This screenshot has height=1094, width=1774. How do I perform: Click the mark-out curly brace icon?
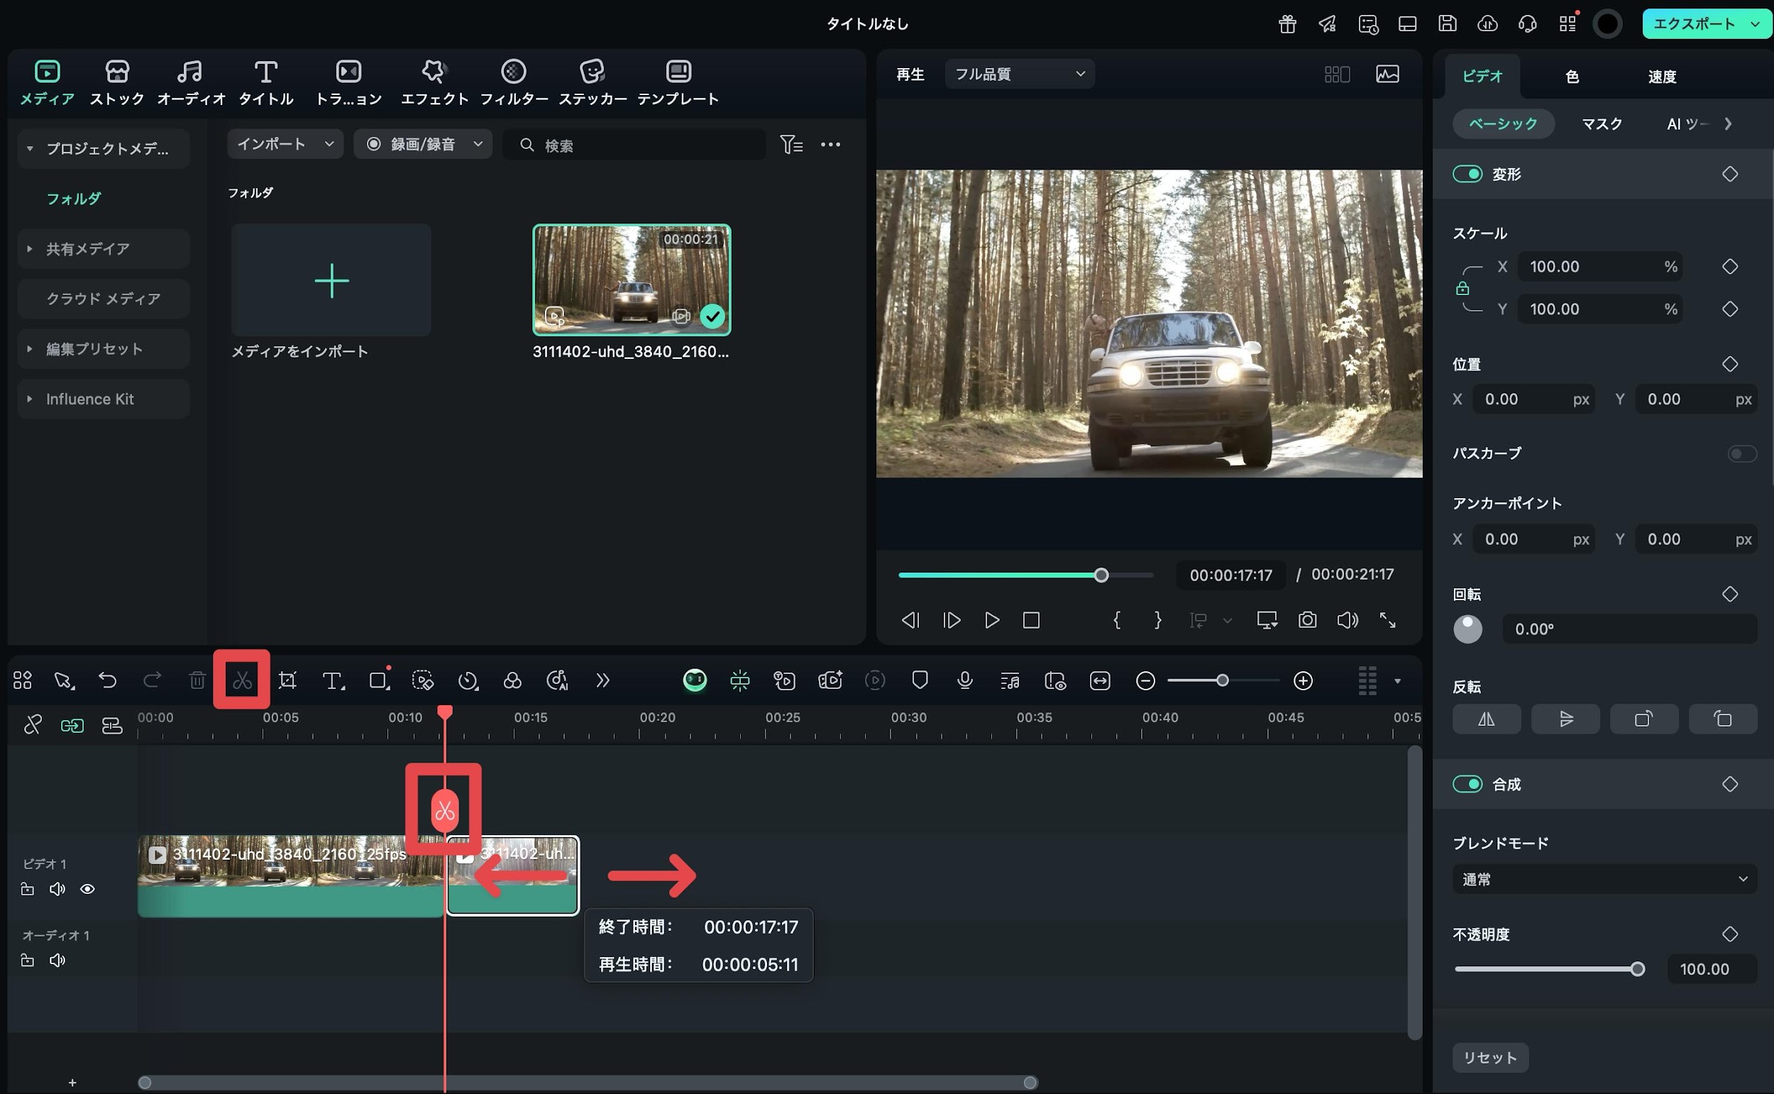pos(1157,620)
